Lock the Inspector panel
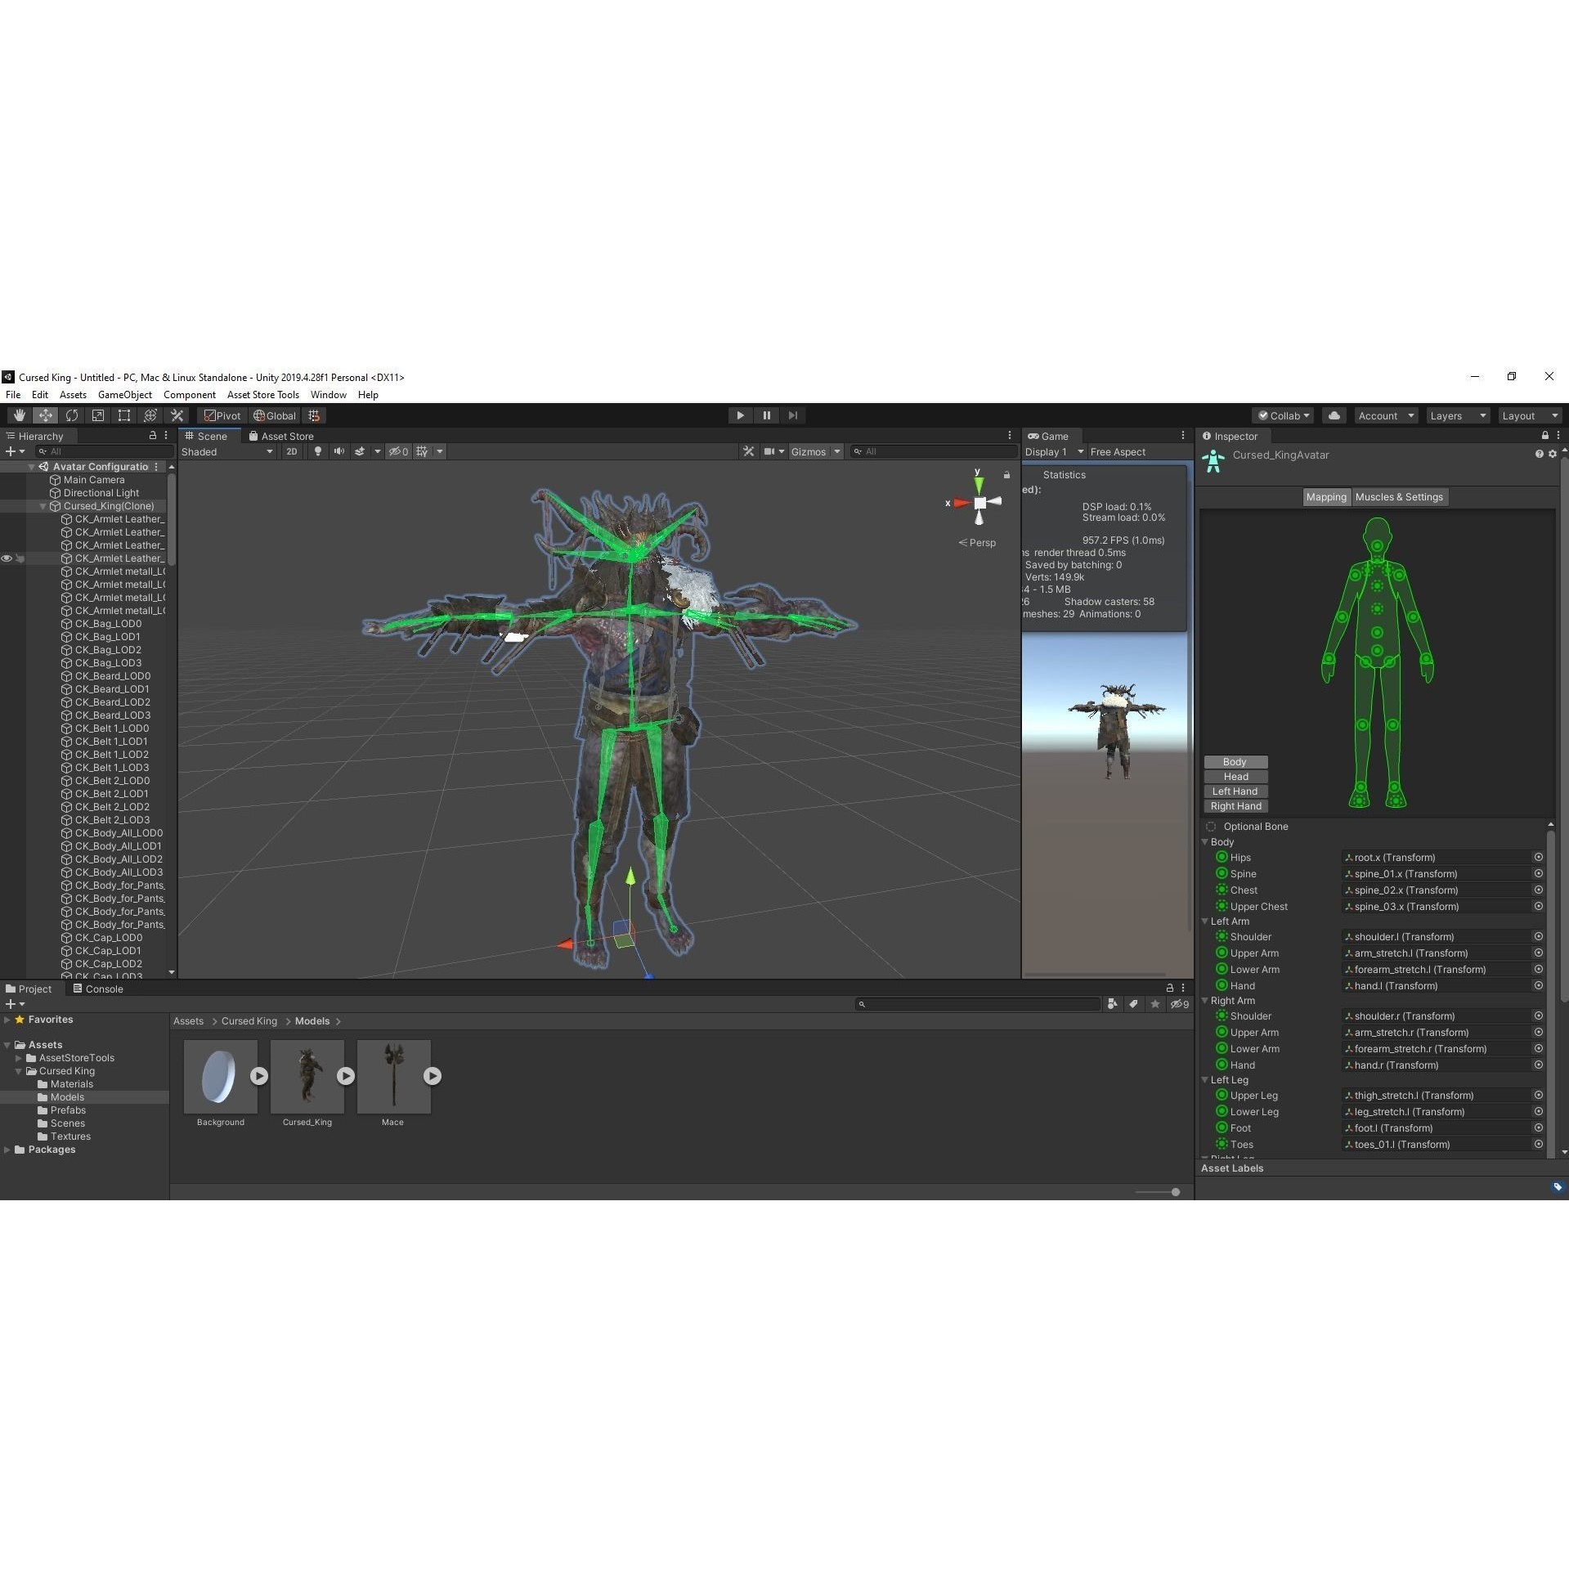Image resolution: width=1569 pixels, height=1569 pixels. point(1544,436)
